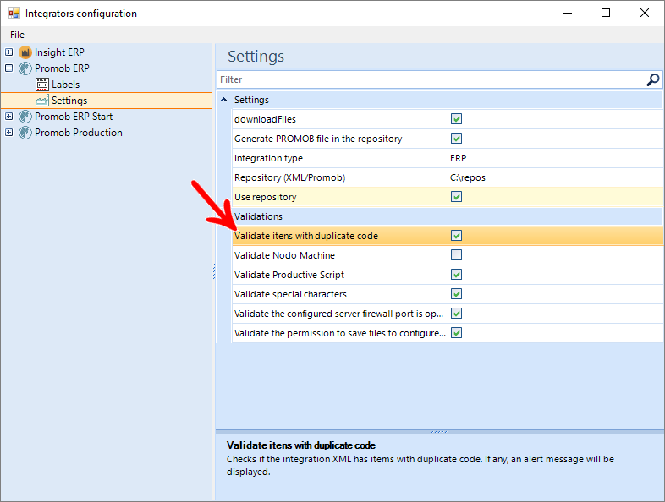Viewport: 665px width, 502px height.
Task: Click the Integrators configuration title icon
Action: coord(14,14)
